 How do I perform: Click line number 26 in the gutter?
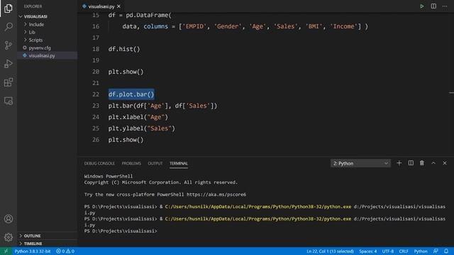(96, 140)
